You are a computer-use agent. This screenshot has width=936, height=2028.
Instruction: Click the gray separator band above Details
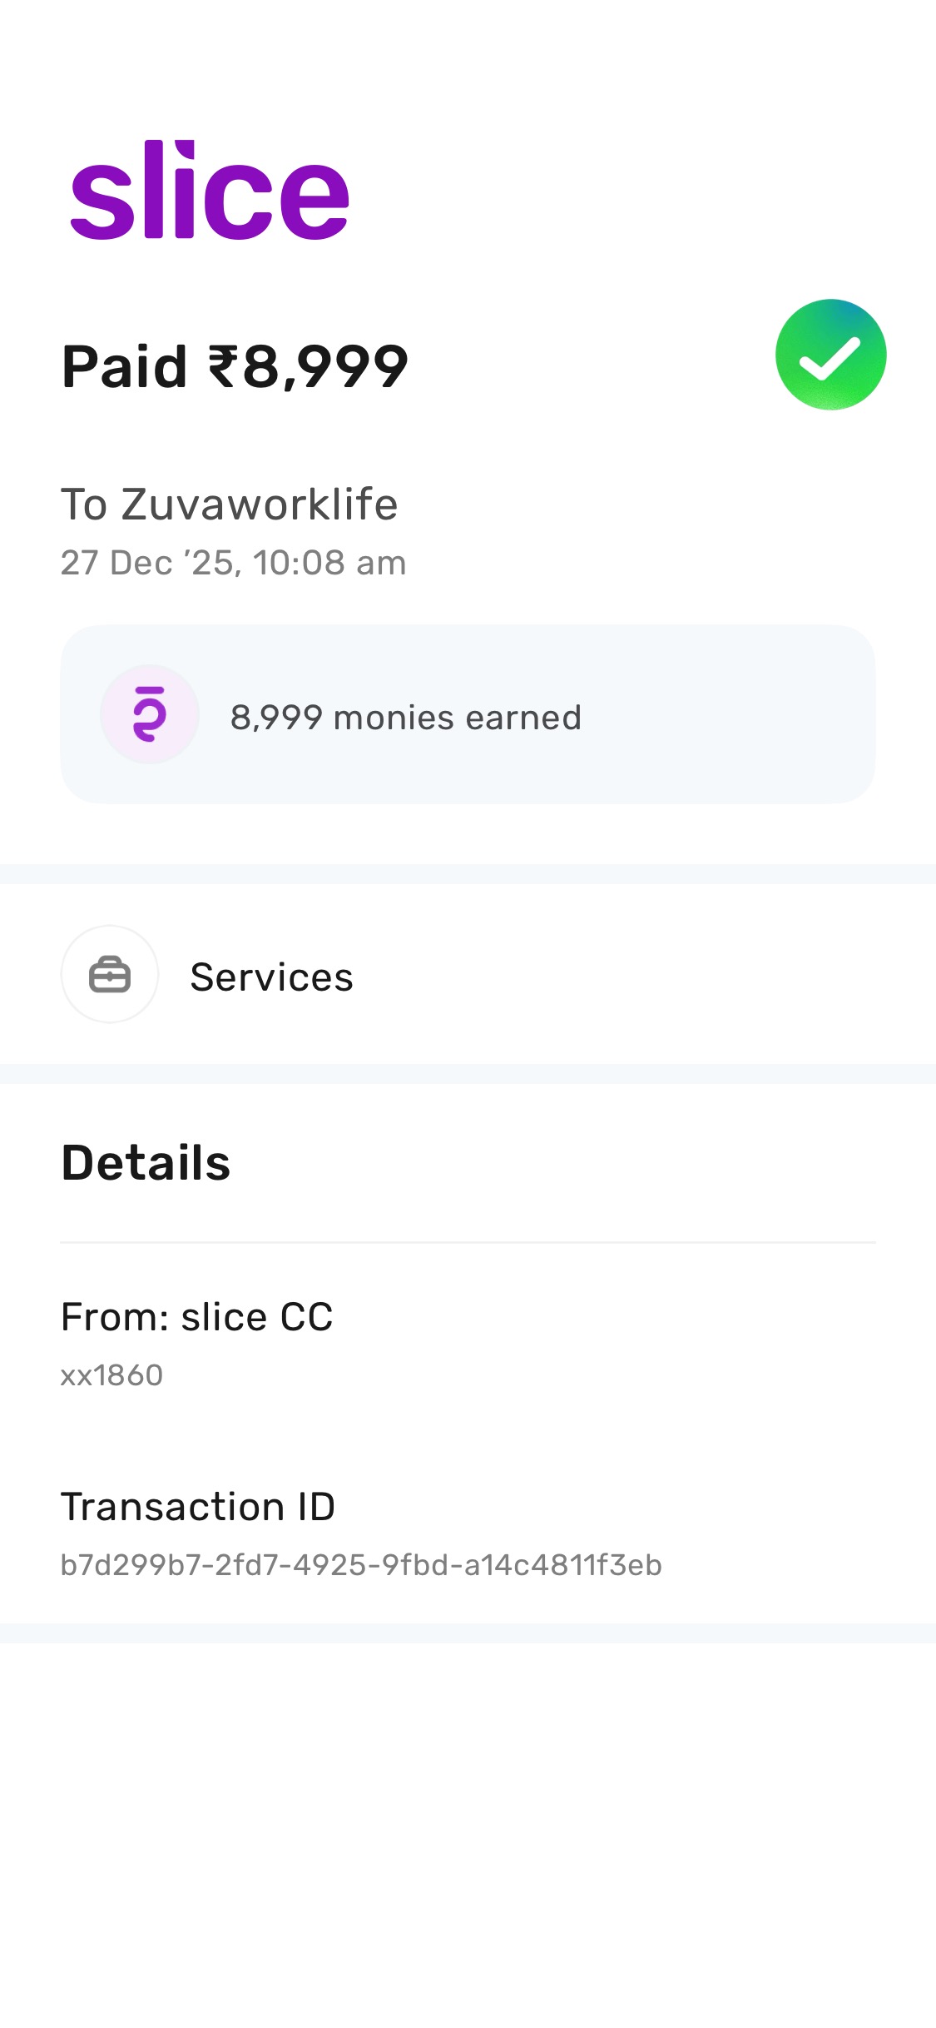pyautogui.click(x=468, y=1073)
